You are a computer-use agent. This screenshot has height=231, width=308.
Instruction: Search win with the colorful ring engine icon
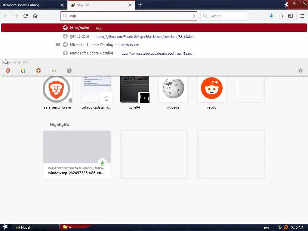23,70
